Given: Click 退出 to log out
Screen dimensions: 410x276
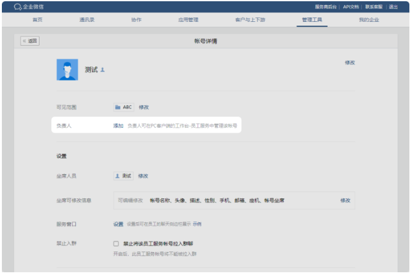Looking at the screenshot, I should coord(393,7).
